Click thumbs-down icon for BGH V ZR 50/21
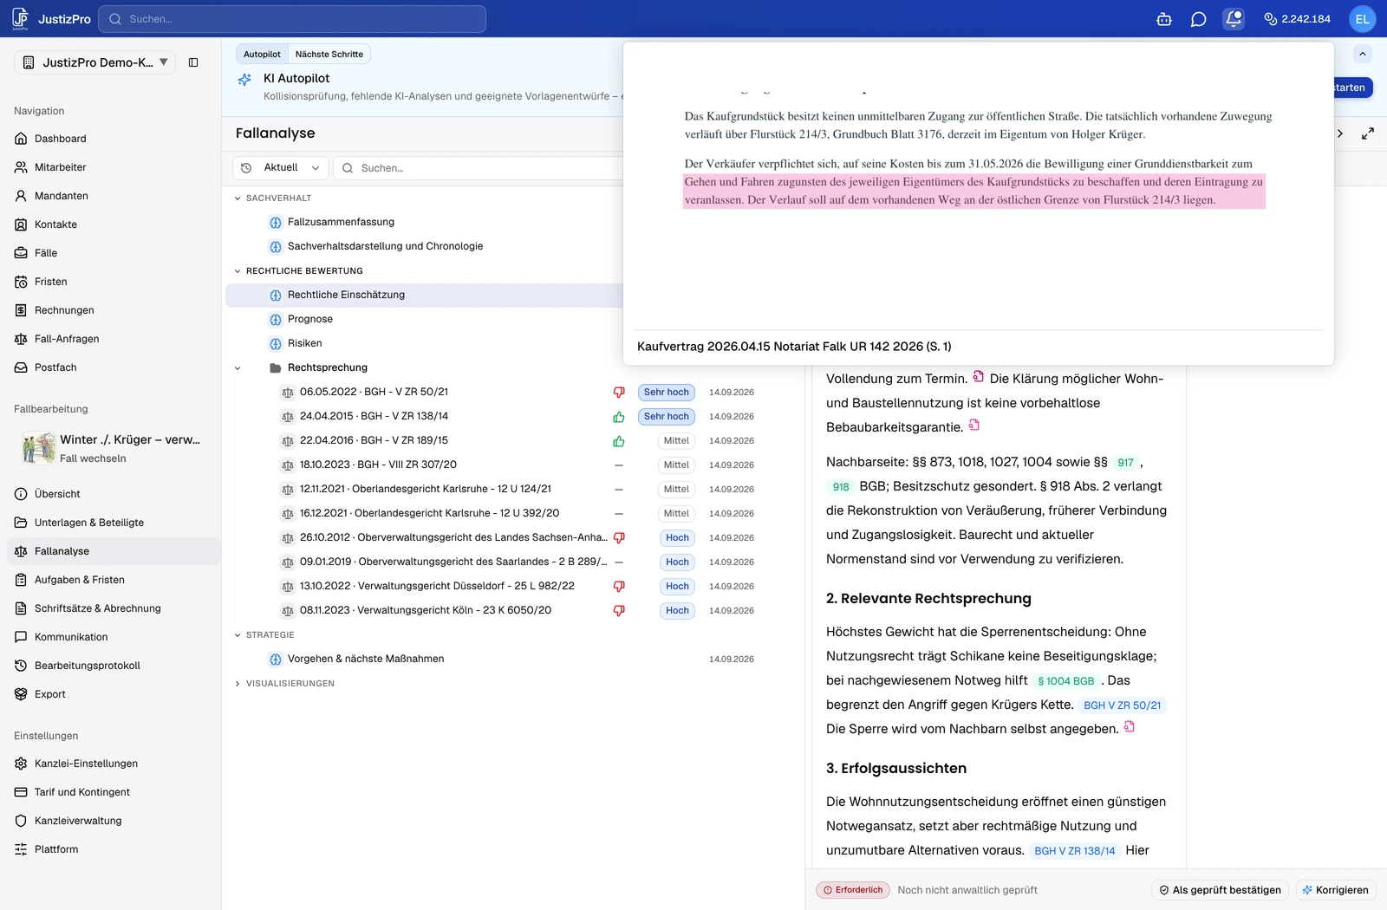Viewport: 1387px width, 910px height. pos(619,392)
